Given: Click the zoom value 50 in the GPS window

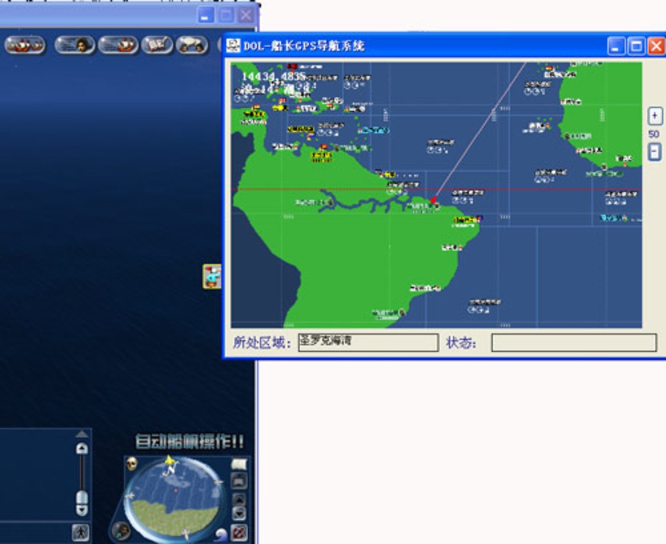Looking at the screenshot, I should pos(654,134).
